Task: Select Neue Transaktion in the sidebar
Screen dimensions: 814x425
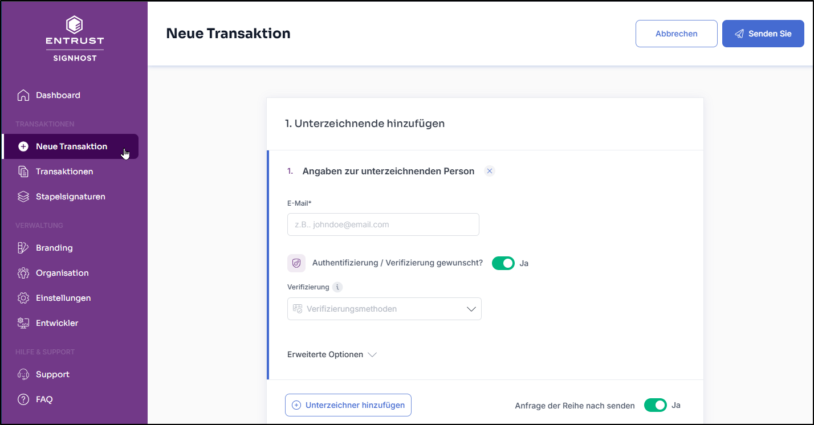Action: pyautogui.click(x=71, y=146)
